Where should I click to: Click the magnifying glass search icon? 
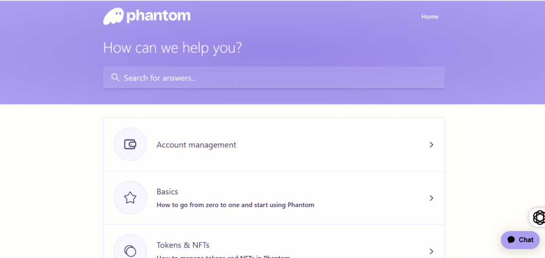click(x=115, y=78)
